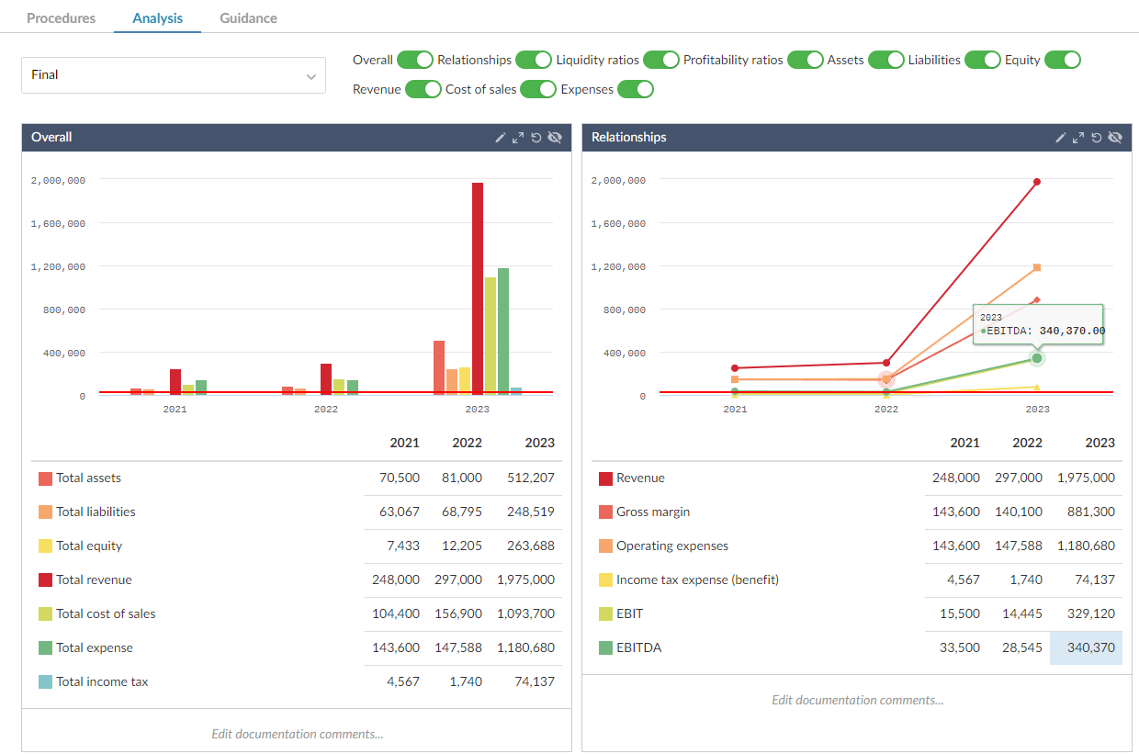Click the Relationships panel title
Screen dimensions: 1139x754
point(629,138)
